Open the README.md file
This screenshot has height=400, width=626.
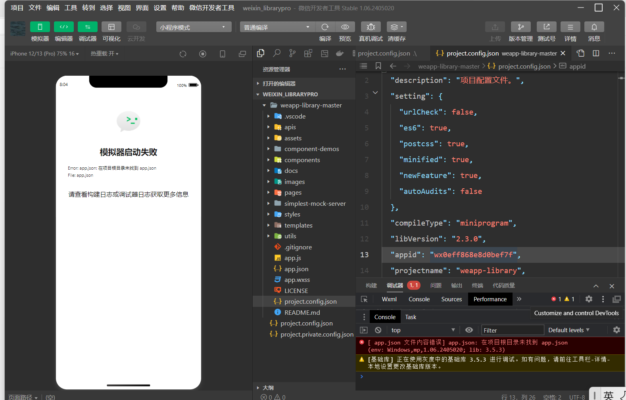304,313
